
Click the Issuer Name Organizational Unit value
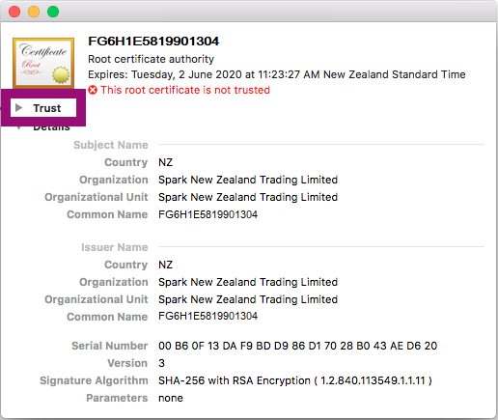248,299
